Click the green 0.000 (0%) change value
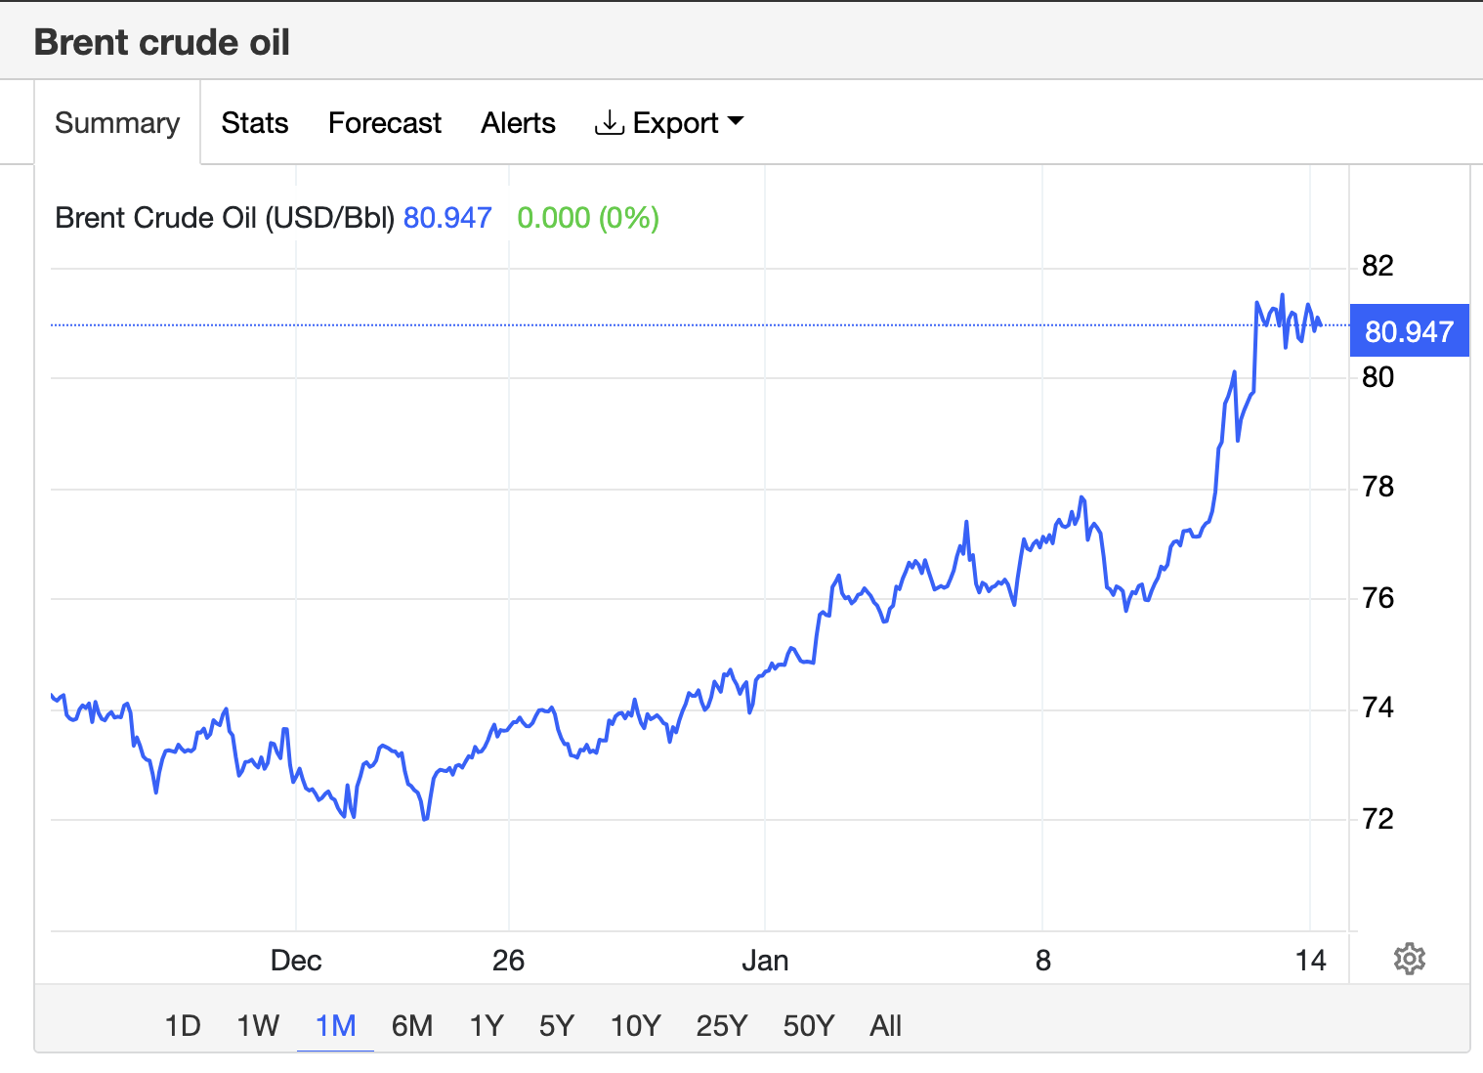This screenshot has height=1073, width=1483. [588, 217]
